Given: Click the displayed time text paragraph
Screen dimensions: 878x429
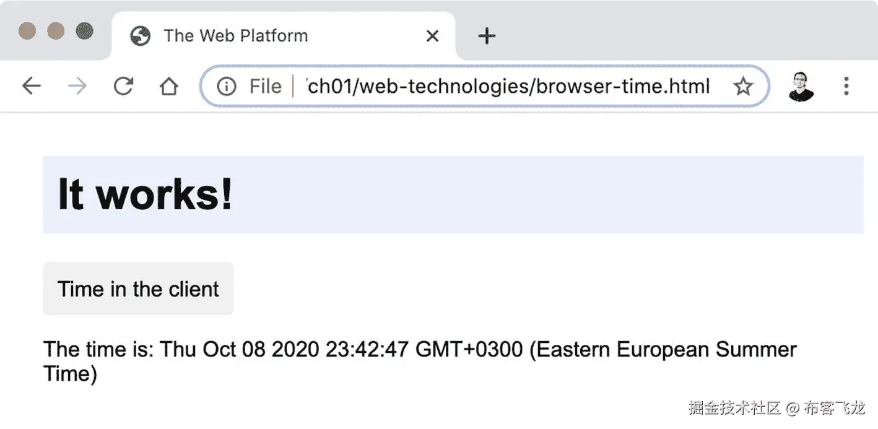Looking at the screenshot, I should (x=420, y=362).
